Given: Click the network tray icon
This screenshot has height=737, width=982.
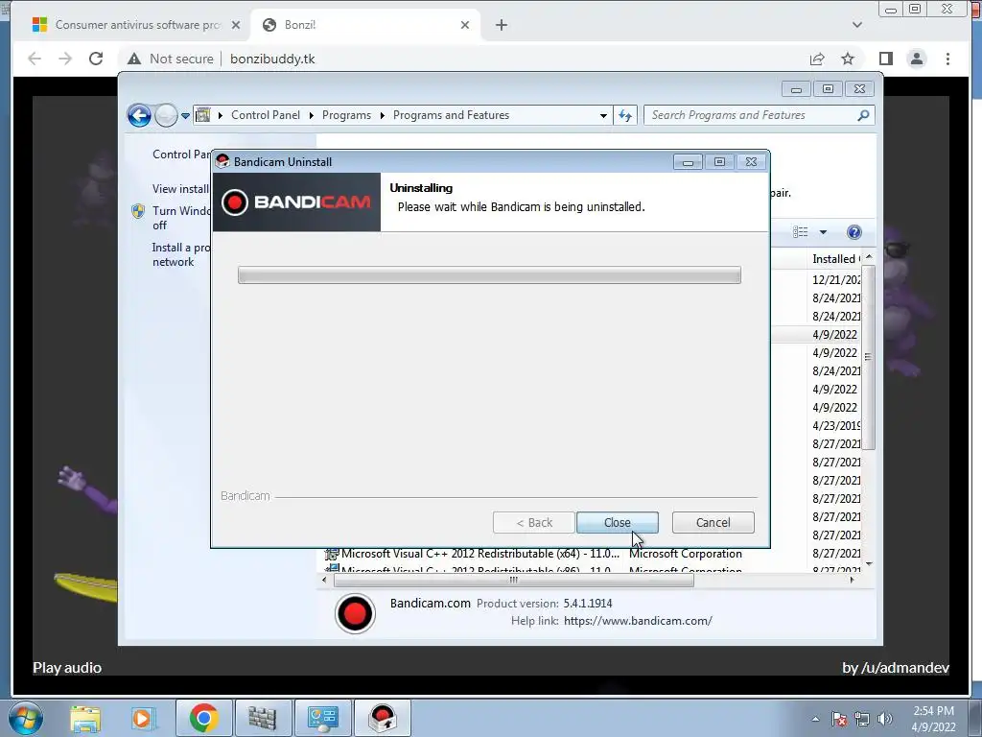Looking at the screenshot, I should [862, 719].
